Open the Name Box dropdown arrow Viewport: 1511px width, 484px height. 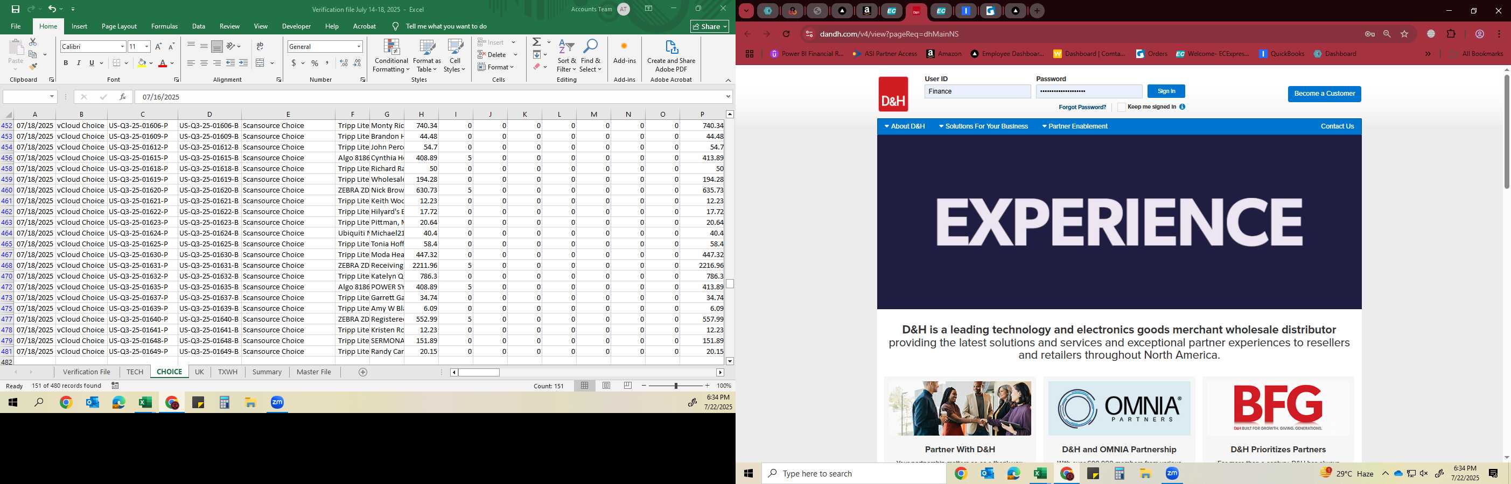[52, 97]
